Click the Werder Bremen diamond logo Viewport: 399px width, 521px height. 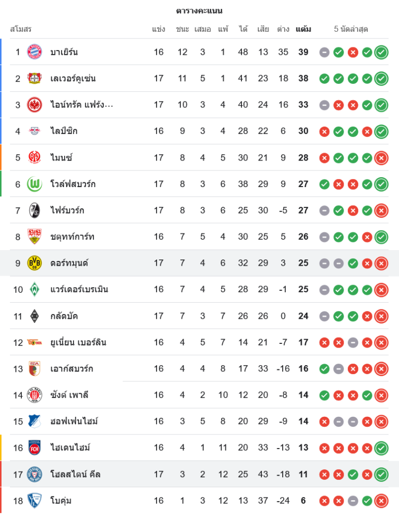tap(34, 290)
